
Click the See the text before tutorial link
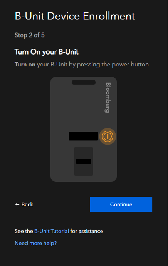click(24, 231)
